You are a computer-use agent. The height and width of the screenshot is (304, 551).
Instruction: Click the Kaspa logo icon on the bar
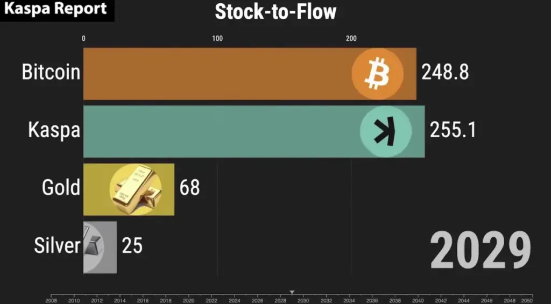(386, 131)
